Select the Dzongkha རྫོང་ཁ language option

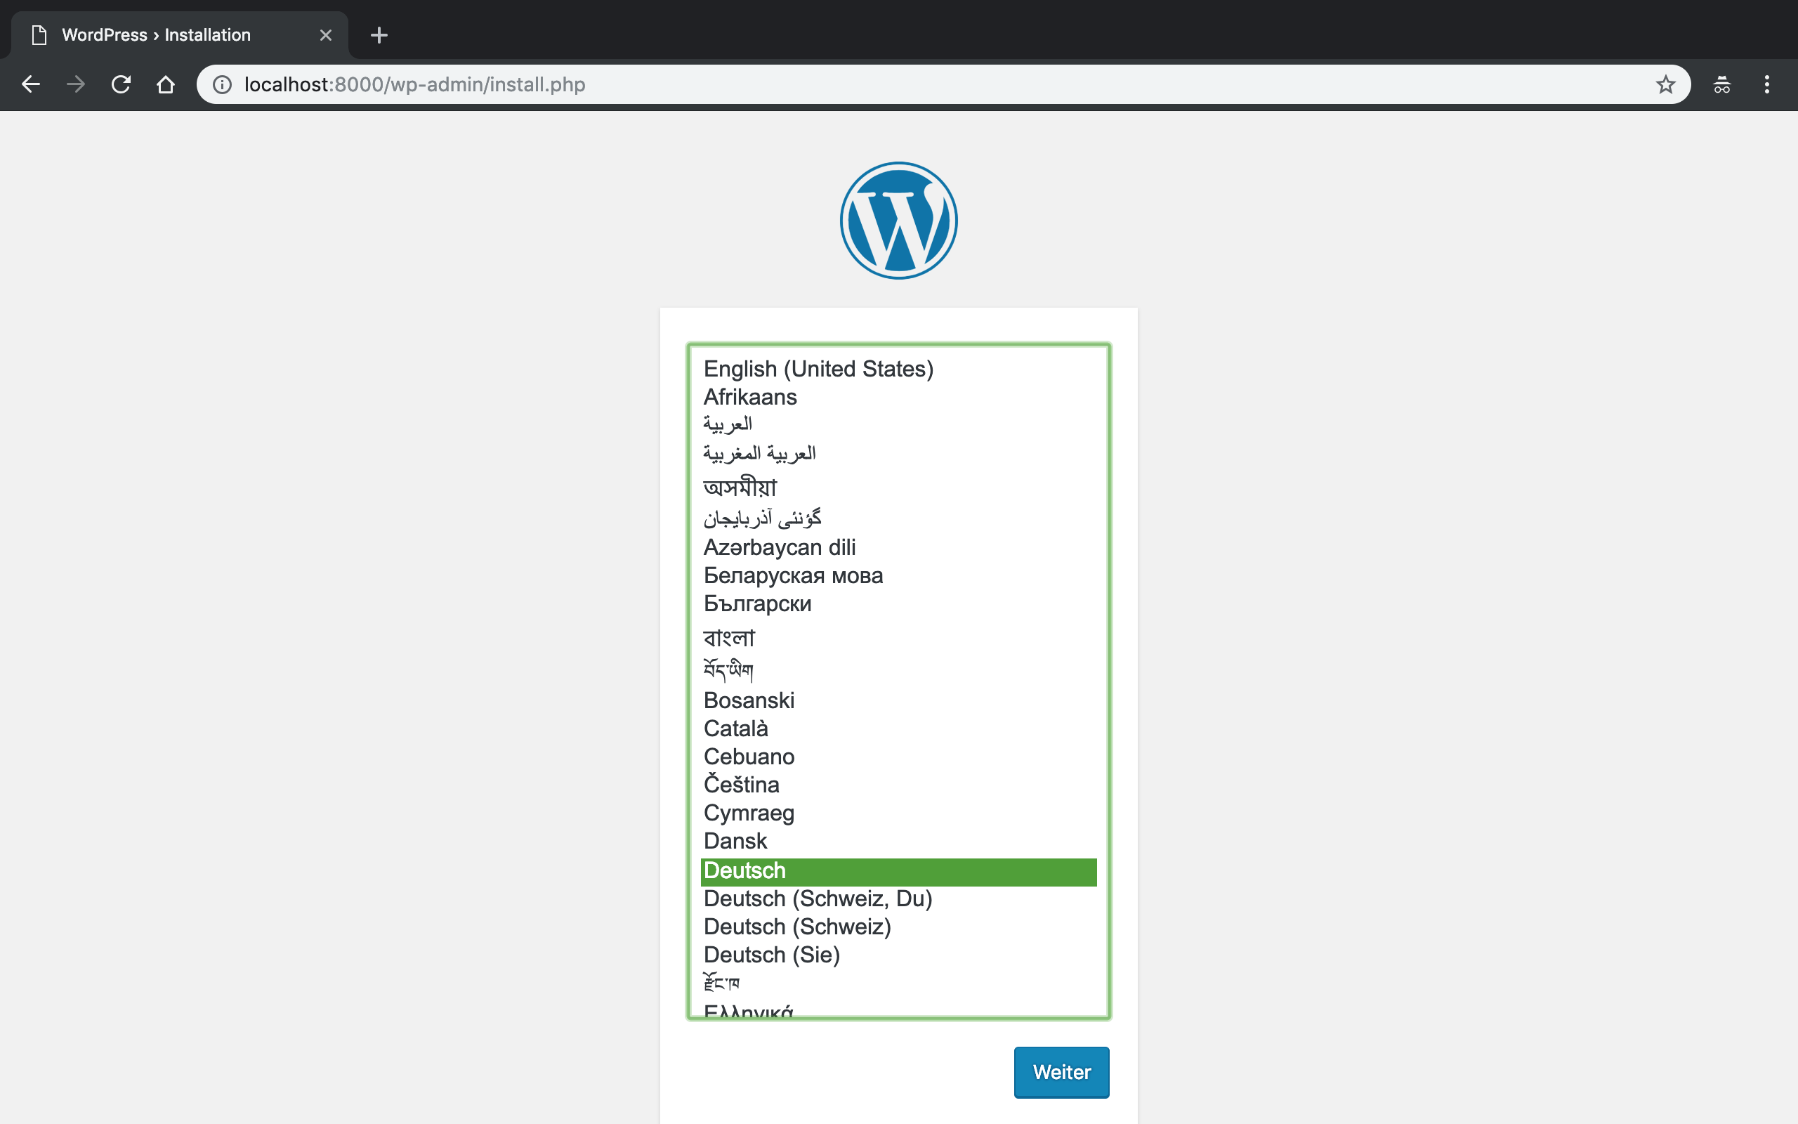point(898,983)
